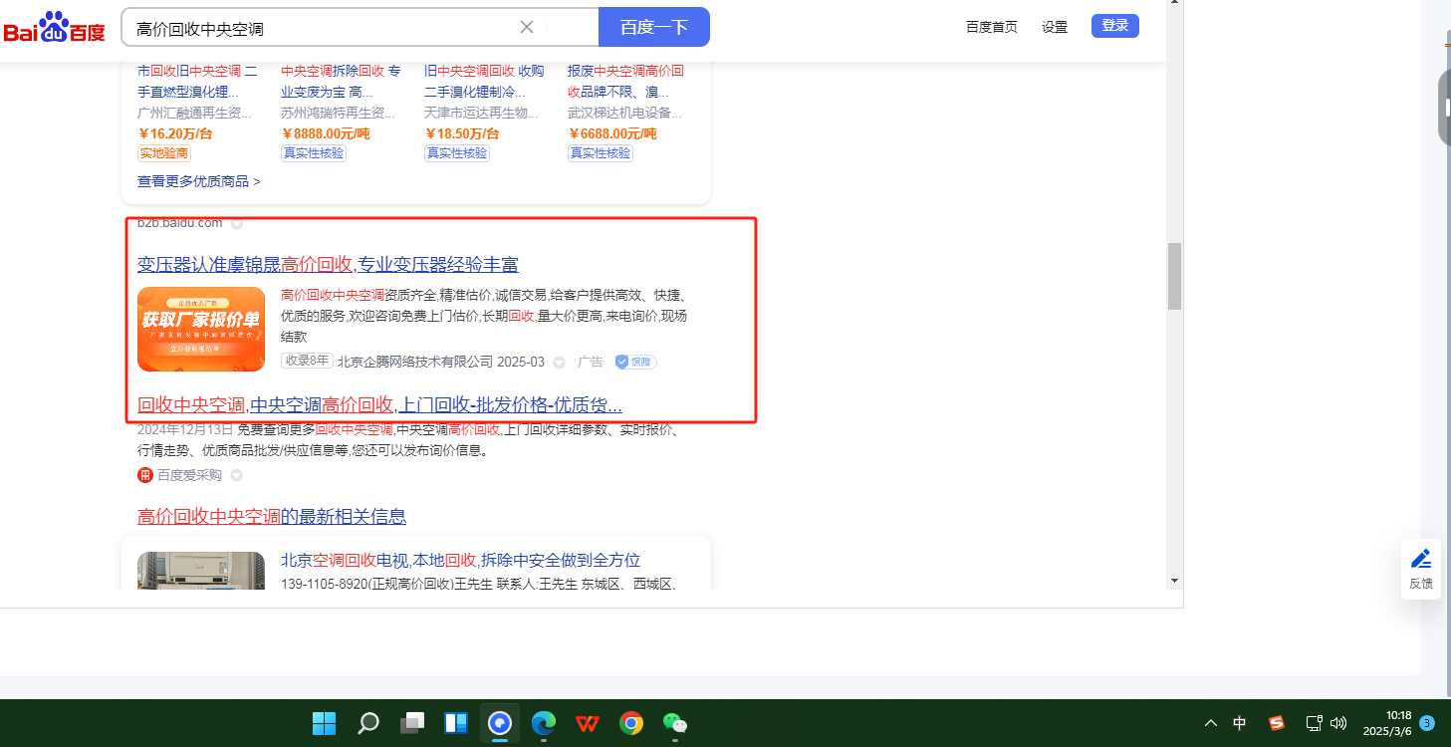Expand dropdown arrow next to b2b.baidu.com
This screenshot has width=1451, height=747.
(237, 223)
